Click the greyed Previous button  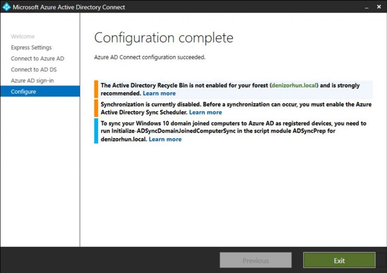tap(255, 260)
